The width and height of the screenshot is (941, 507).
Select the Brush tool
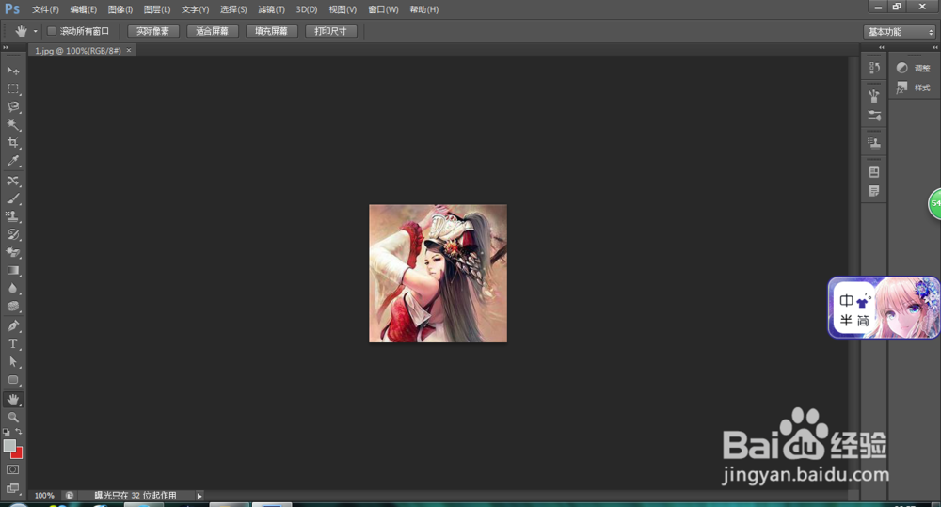click(12, 198)
